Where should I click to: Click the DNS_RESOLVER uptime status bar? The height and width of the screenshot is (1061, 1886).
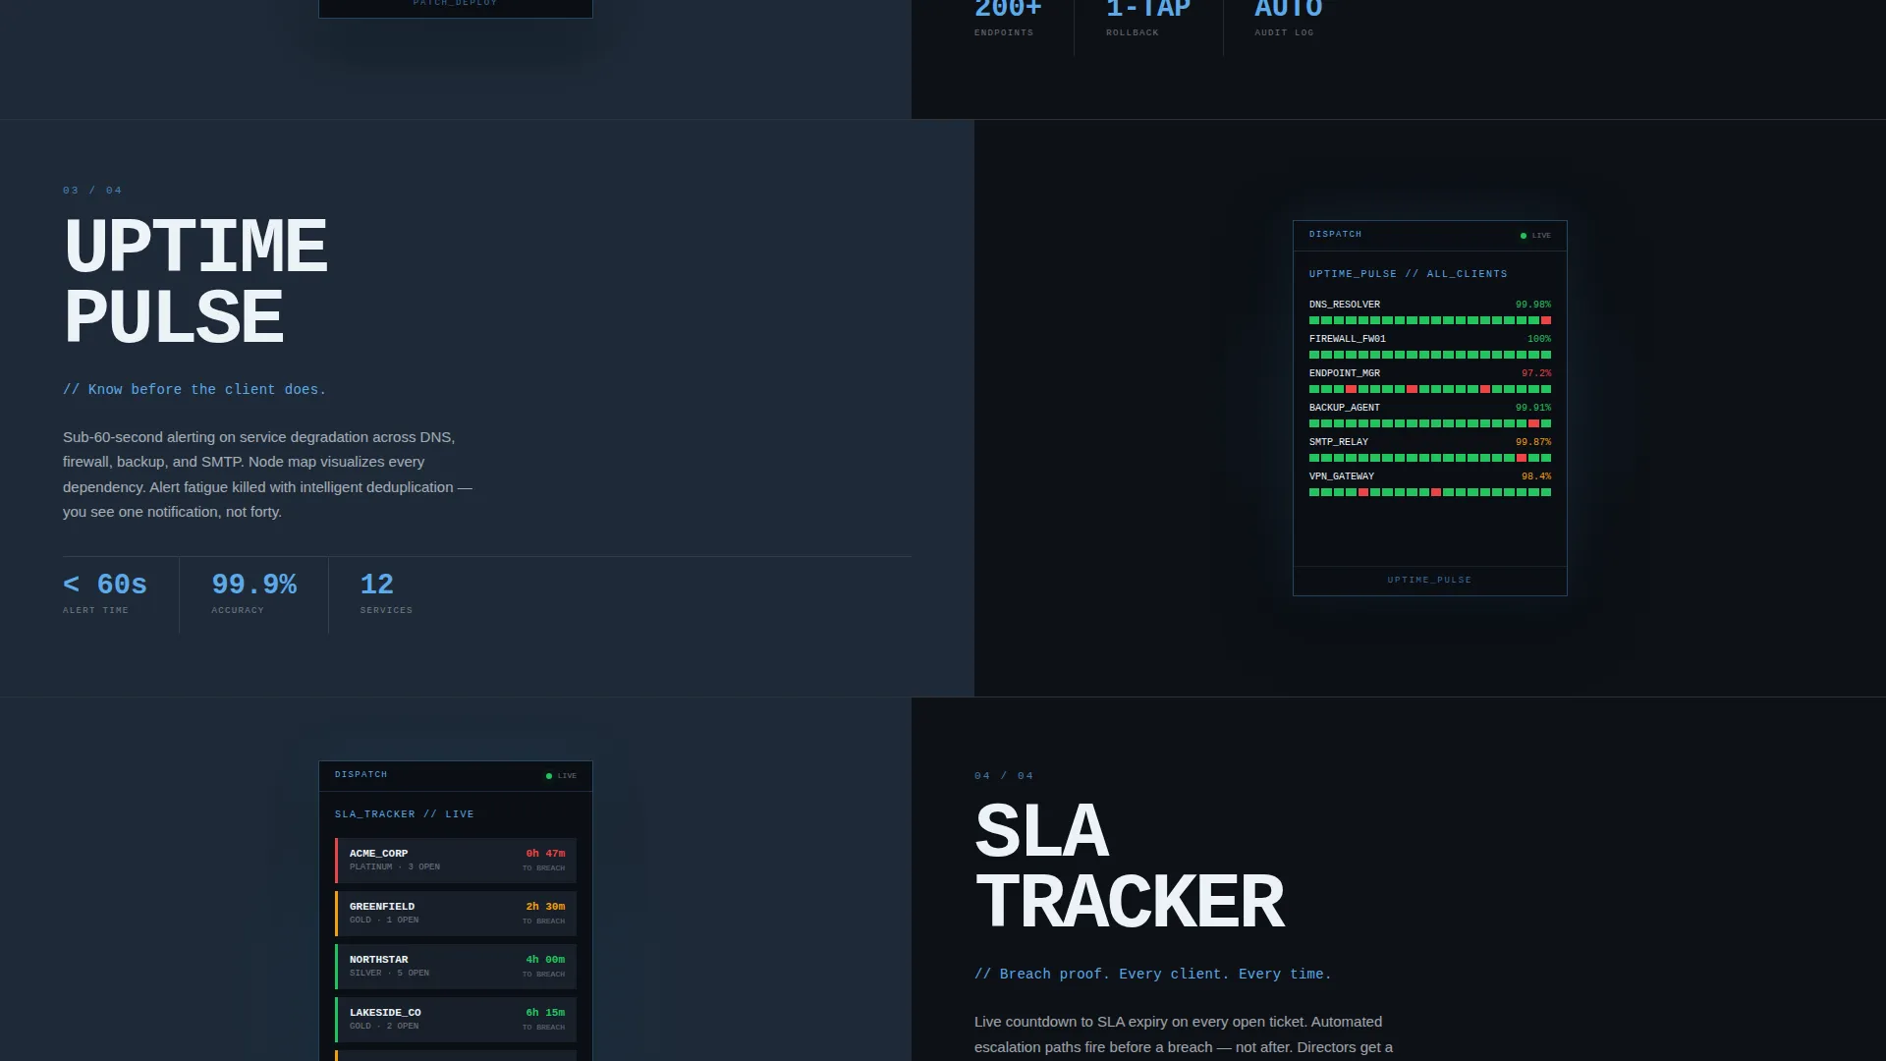point(1430,321)
